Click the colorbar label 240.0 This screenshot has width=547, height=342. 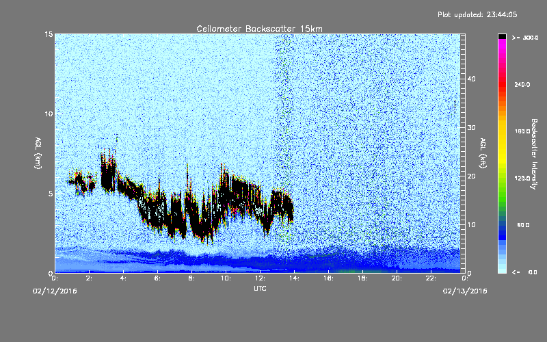tap(522, 85)
